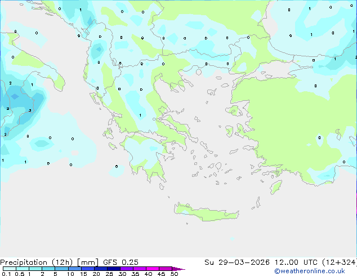Click the 0.5–1 mm legend color box
The width and height of the screenshot is (357, 276).
coord(23,269)
